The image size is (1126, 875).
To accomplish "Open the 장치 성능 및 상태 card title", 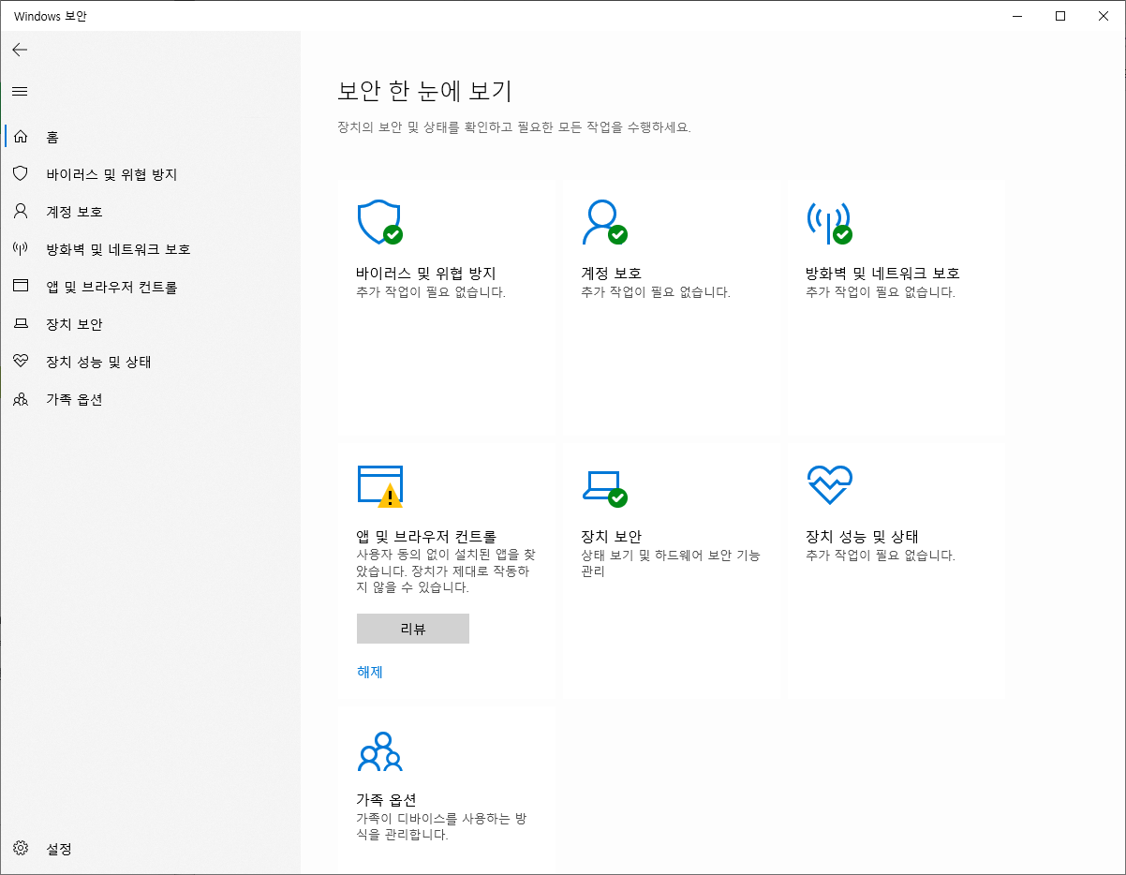I will click(863, 537).
